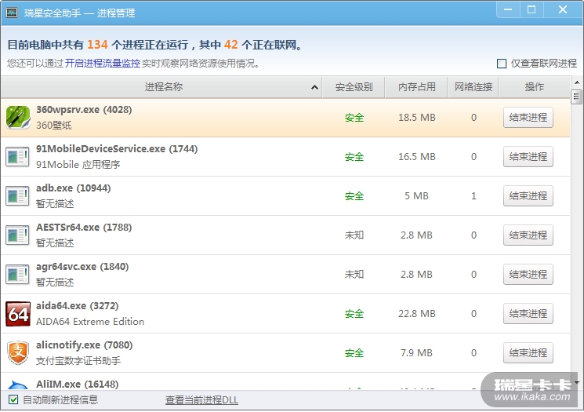Select the adb.exe (10944) process name
The height and width of the screenshot is (412, 584).
pos(74,188)
